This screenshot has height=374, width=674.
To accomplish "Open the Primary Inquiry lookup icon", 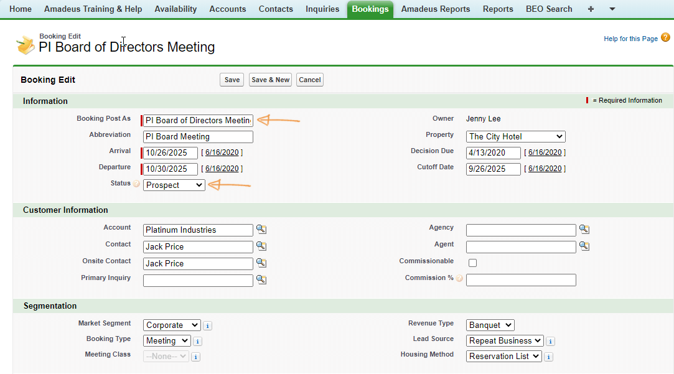I will [261, 280].
